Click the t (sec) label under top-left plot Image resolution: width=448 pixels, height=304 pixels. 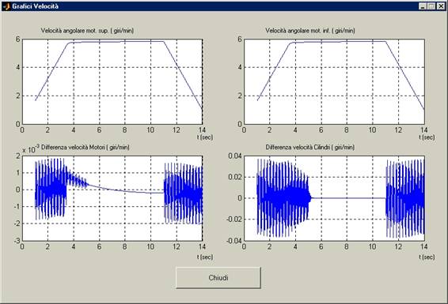(x=205, y=137)
